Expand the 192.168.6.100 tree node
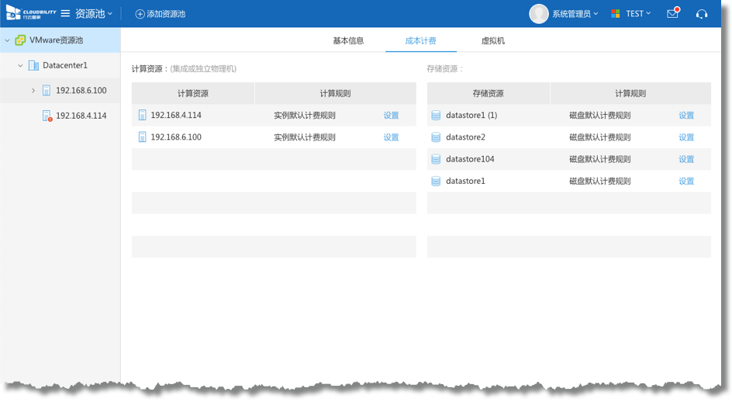The height and width of the screenshot is (402, 732). 33,91
